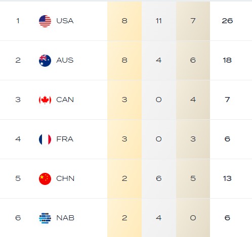
Task: Click the Canada maple leaf flag icon
Action: (45, 100)
